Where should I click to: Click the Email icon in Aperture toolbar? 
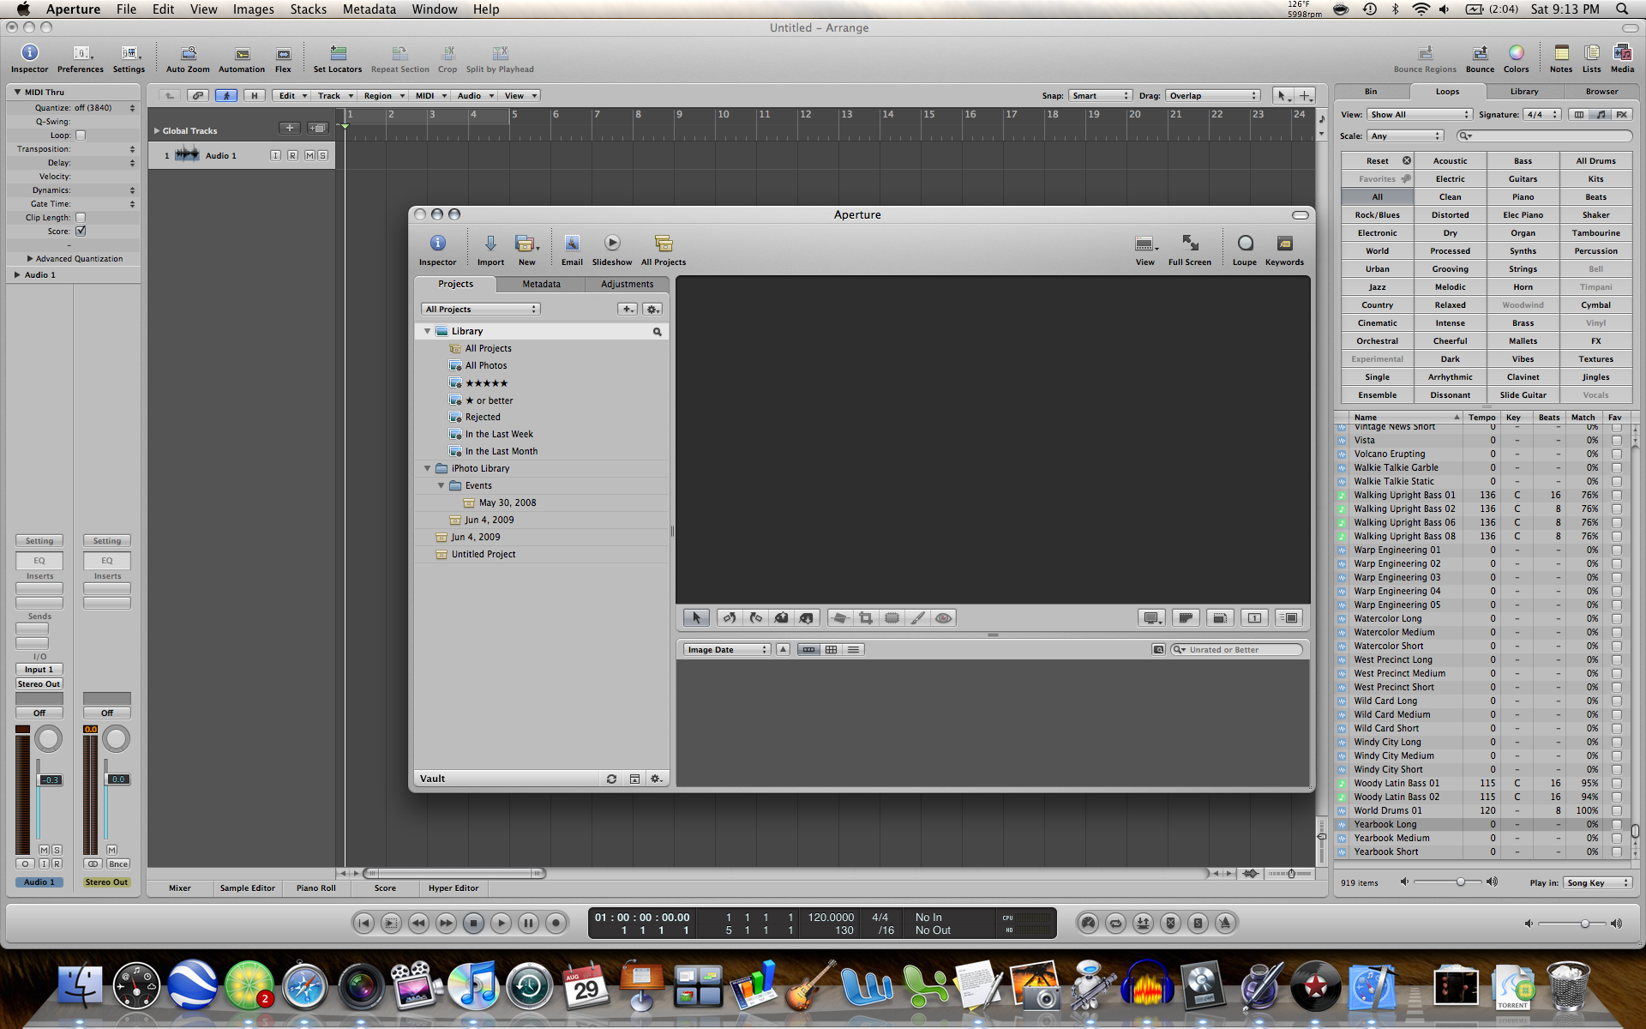point(572,250)
